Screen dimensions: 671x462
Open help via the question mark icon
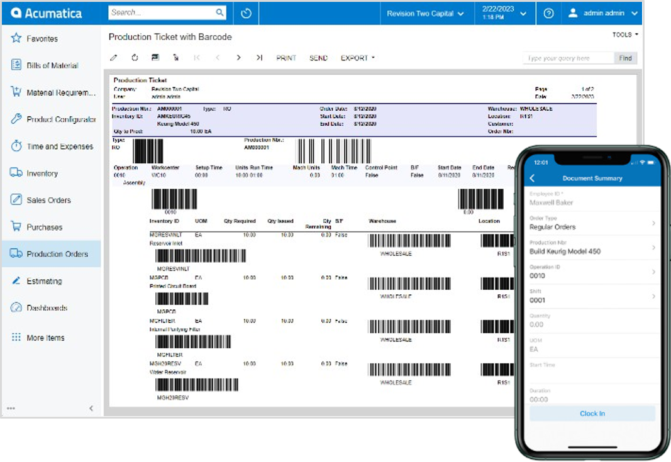tap(548, 13)
